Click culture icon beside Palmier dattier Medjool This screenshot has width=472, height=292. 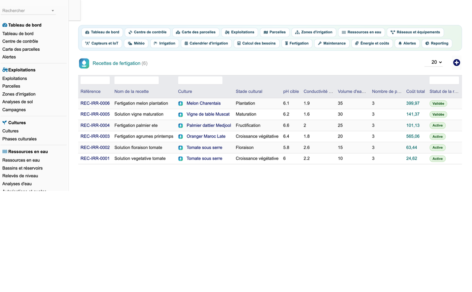coord(181,125)
